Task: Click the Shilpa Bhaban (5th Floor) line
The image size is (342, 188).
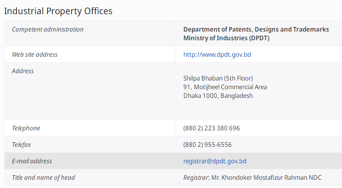Action: tap(218, 78)
